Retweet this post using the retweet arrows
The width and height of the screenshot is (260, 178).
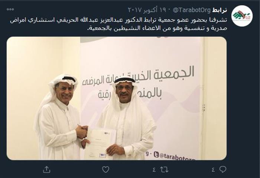click(164, 170)
